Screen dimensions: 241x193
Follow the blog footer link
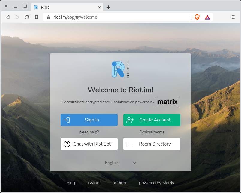[x=71, y=183]
